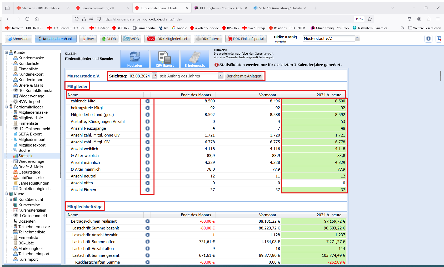This screenshot has height=267, width=444.
Task: Click the Abmelden button
Action: click(x=18, y=39)
